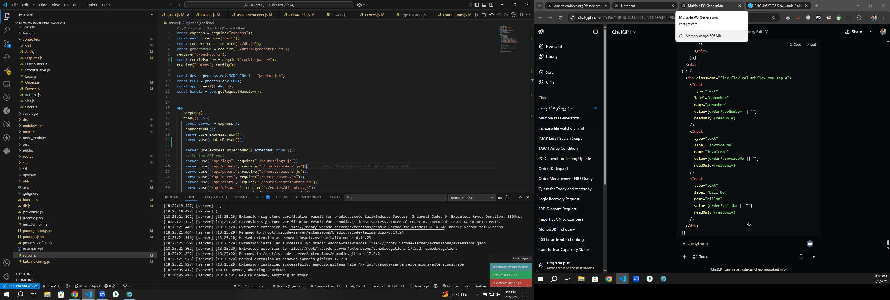Click the Run Code play icon in the editor toolbar

476,15
